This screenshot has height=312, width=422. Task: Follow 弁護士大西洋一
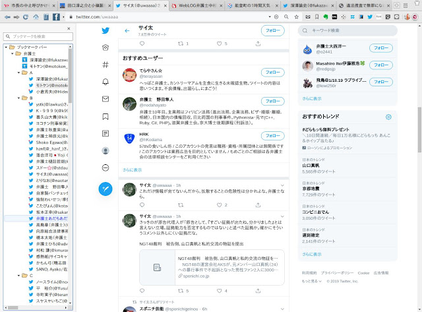(381, 48)
